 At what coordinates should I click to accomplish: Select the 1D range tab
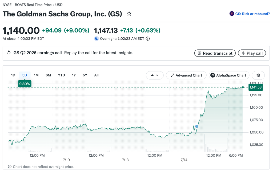click(13, 75)
